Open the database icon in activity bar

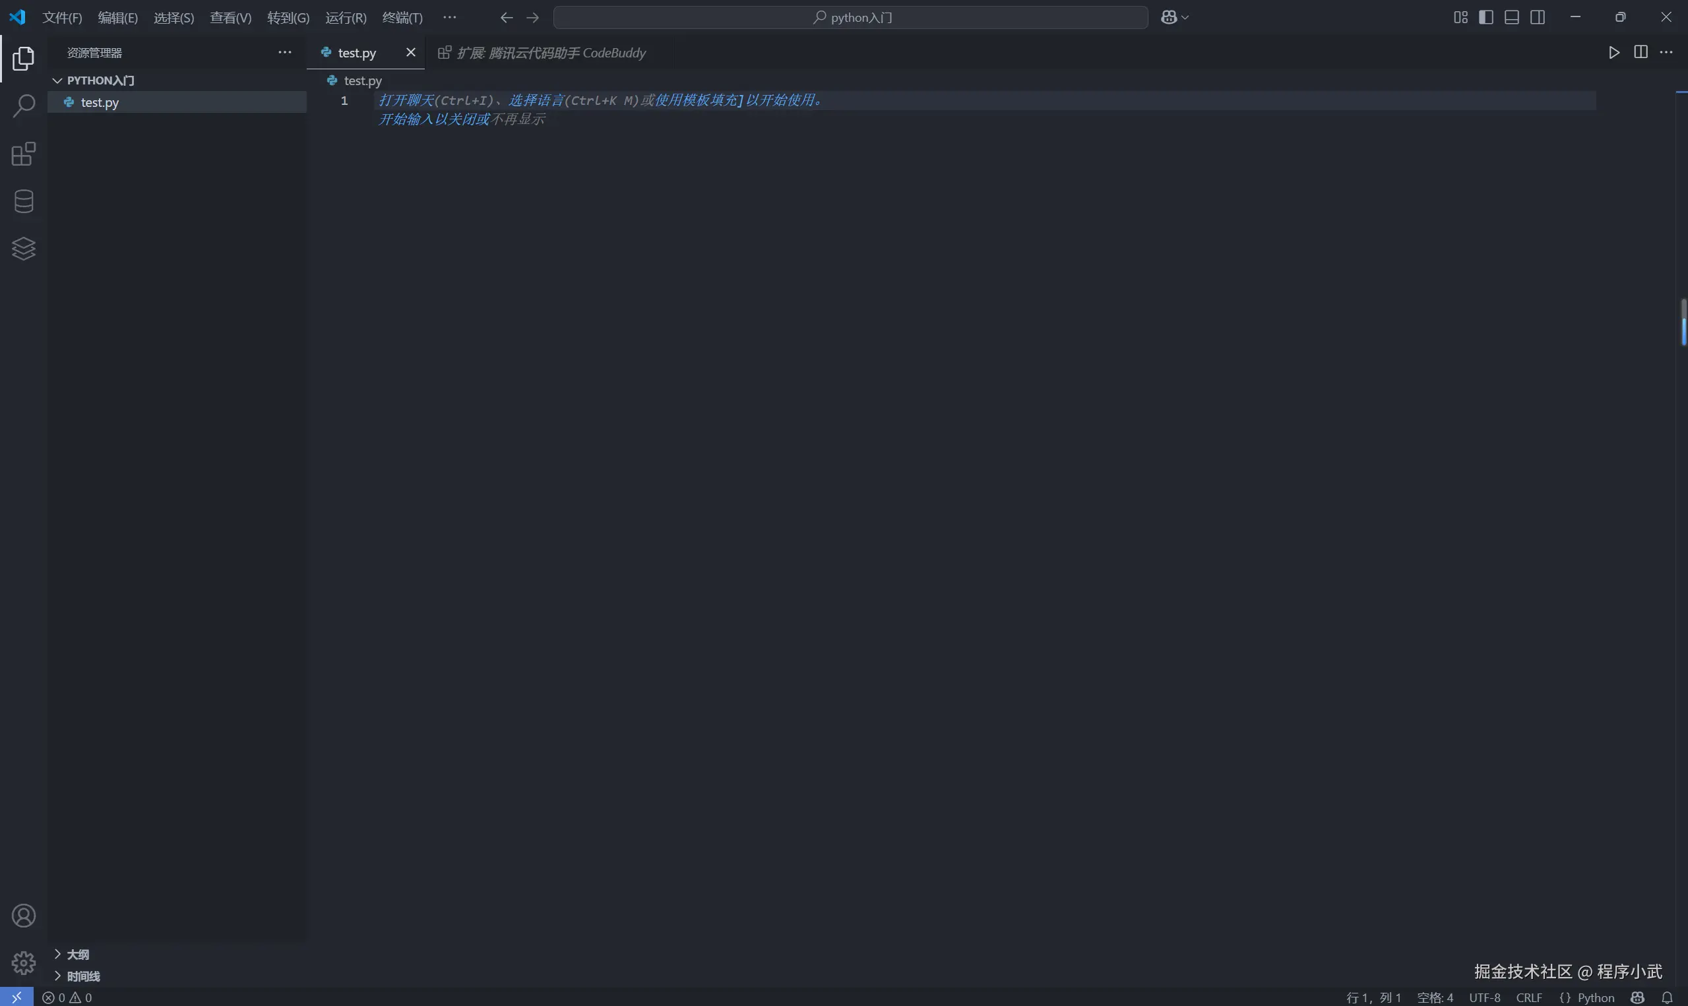(x=24, y=201)
